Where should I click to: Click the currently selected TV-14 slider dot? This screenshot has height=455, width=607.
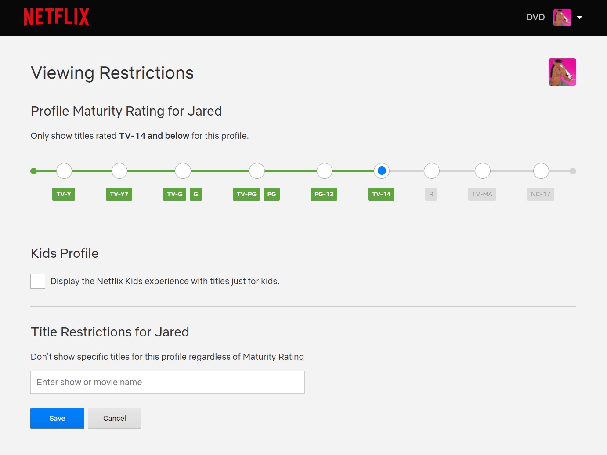click(x=381, y=170)
